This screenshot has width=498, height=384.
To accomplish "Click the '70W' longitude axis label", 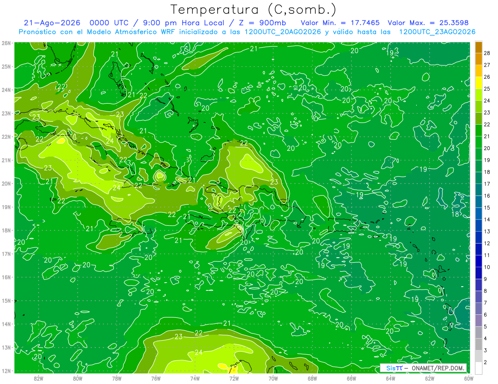I will tap(273, 378).
